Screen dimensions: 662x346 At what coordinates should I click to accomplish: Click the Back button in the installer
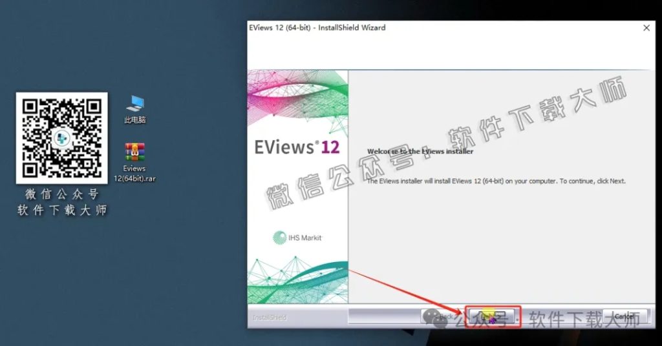(x=443, y=316)
